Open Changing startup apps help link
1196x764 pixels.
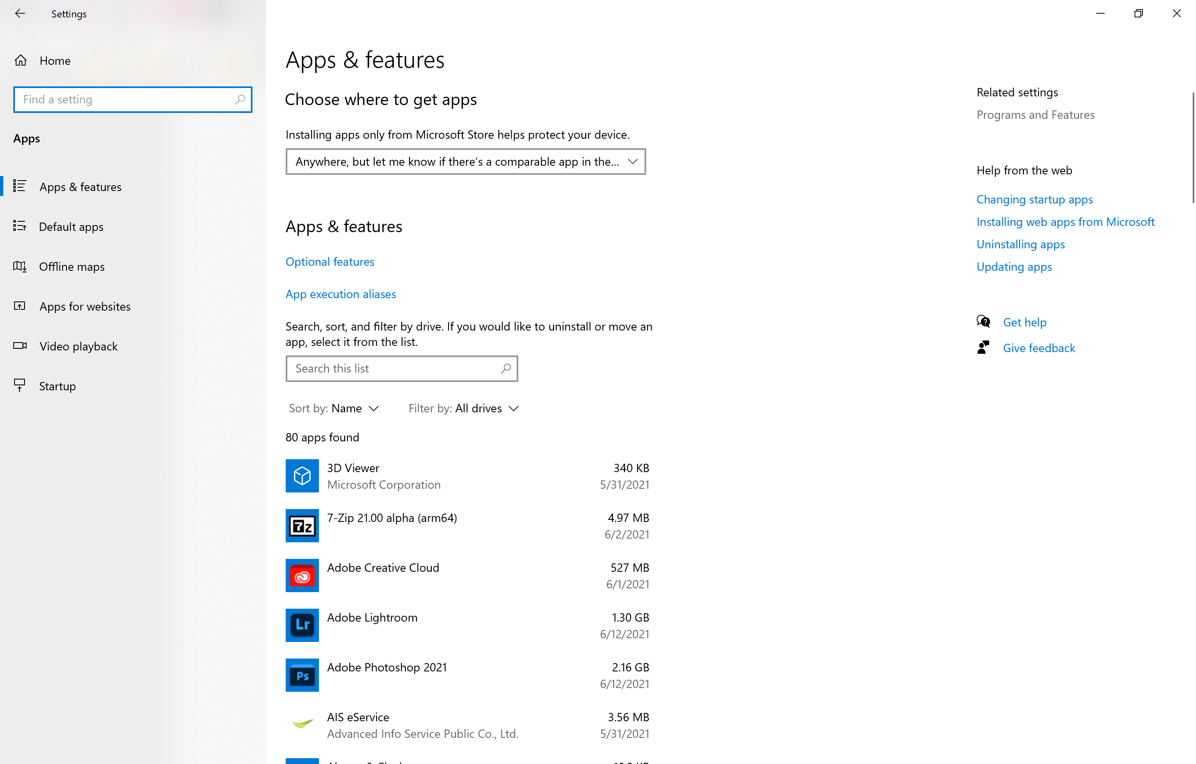tap(1034, 199)
